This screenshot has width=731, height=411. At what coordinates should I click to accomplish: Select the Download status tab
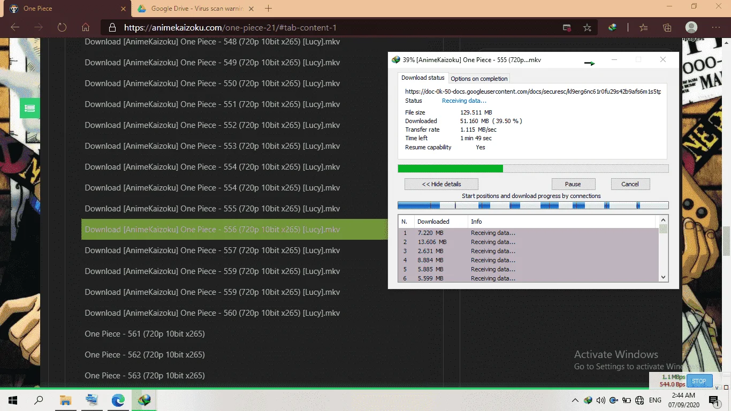tap(423, 78)
